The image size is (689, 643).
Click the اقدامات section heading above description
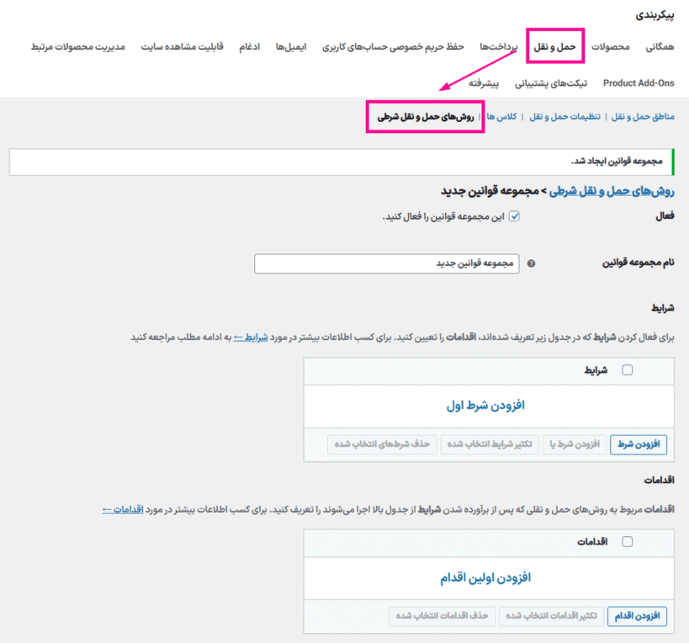pos(659,480)
